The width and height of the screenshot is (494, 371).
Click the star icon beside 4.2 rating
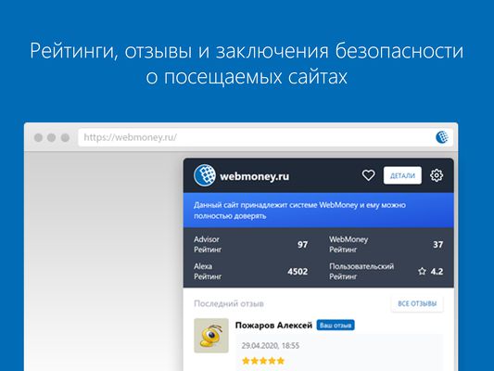422,272
